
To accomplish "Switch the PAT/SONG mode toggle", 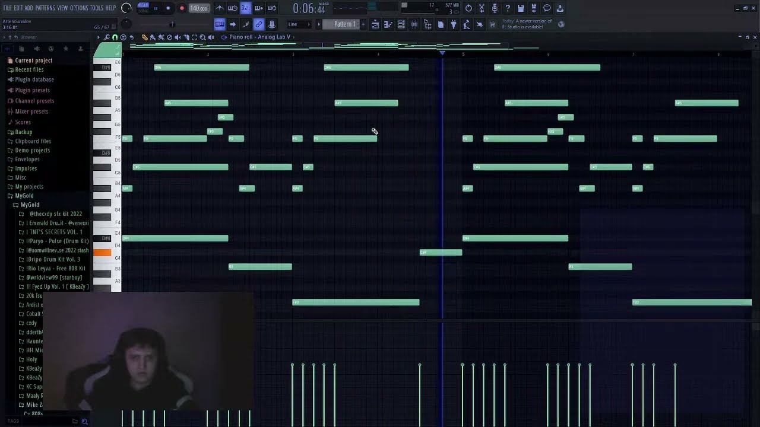I will click(x=143, y=8).
